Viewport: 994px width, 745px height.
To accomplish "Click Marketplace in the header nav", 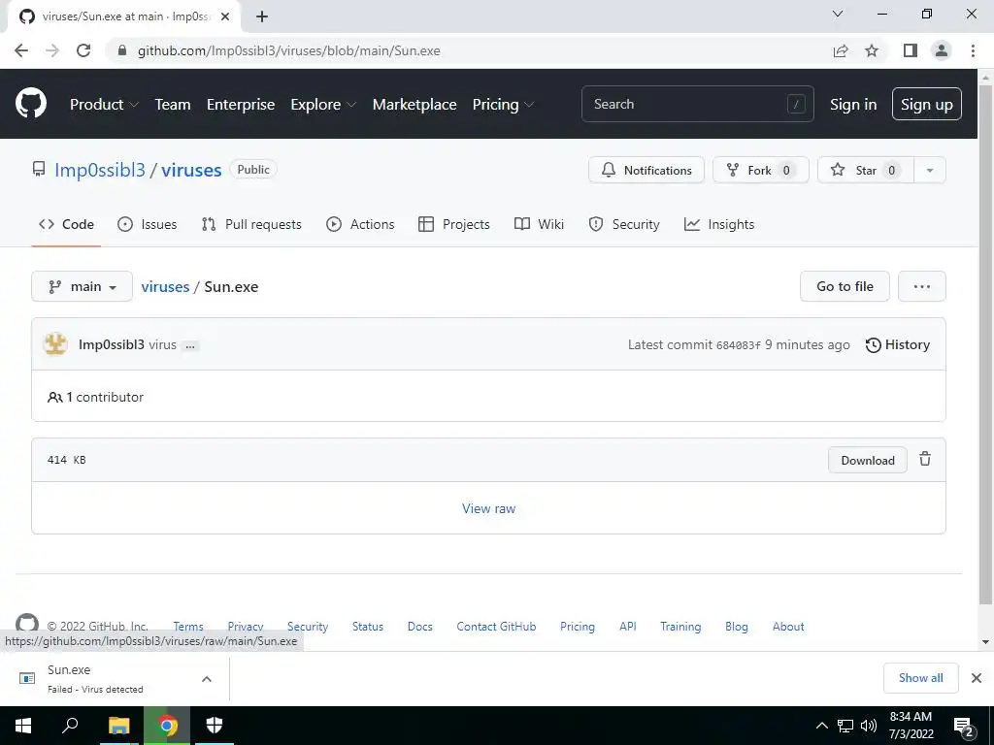I will click(414, 105).
